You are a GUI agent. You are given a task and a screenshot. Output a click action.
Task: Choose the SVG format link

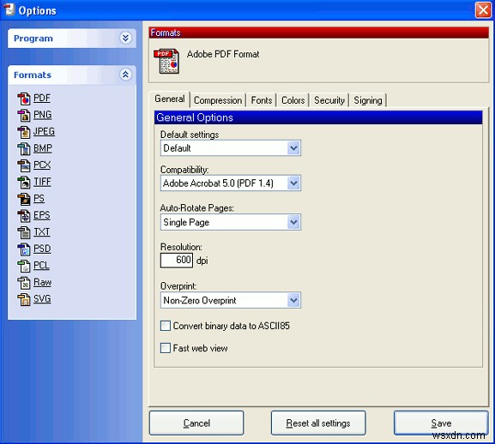[42, 298]
